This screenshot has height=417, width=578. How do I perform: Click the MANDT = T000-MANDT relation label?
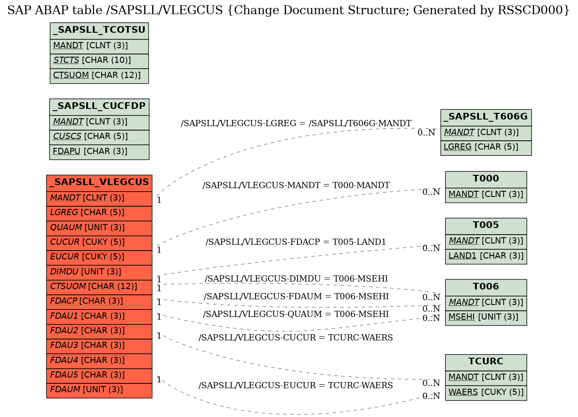[296, 185]
